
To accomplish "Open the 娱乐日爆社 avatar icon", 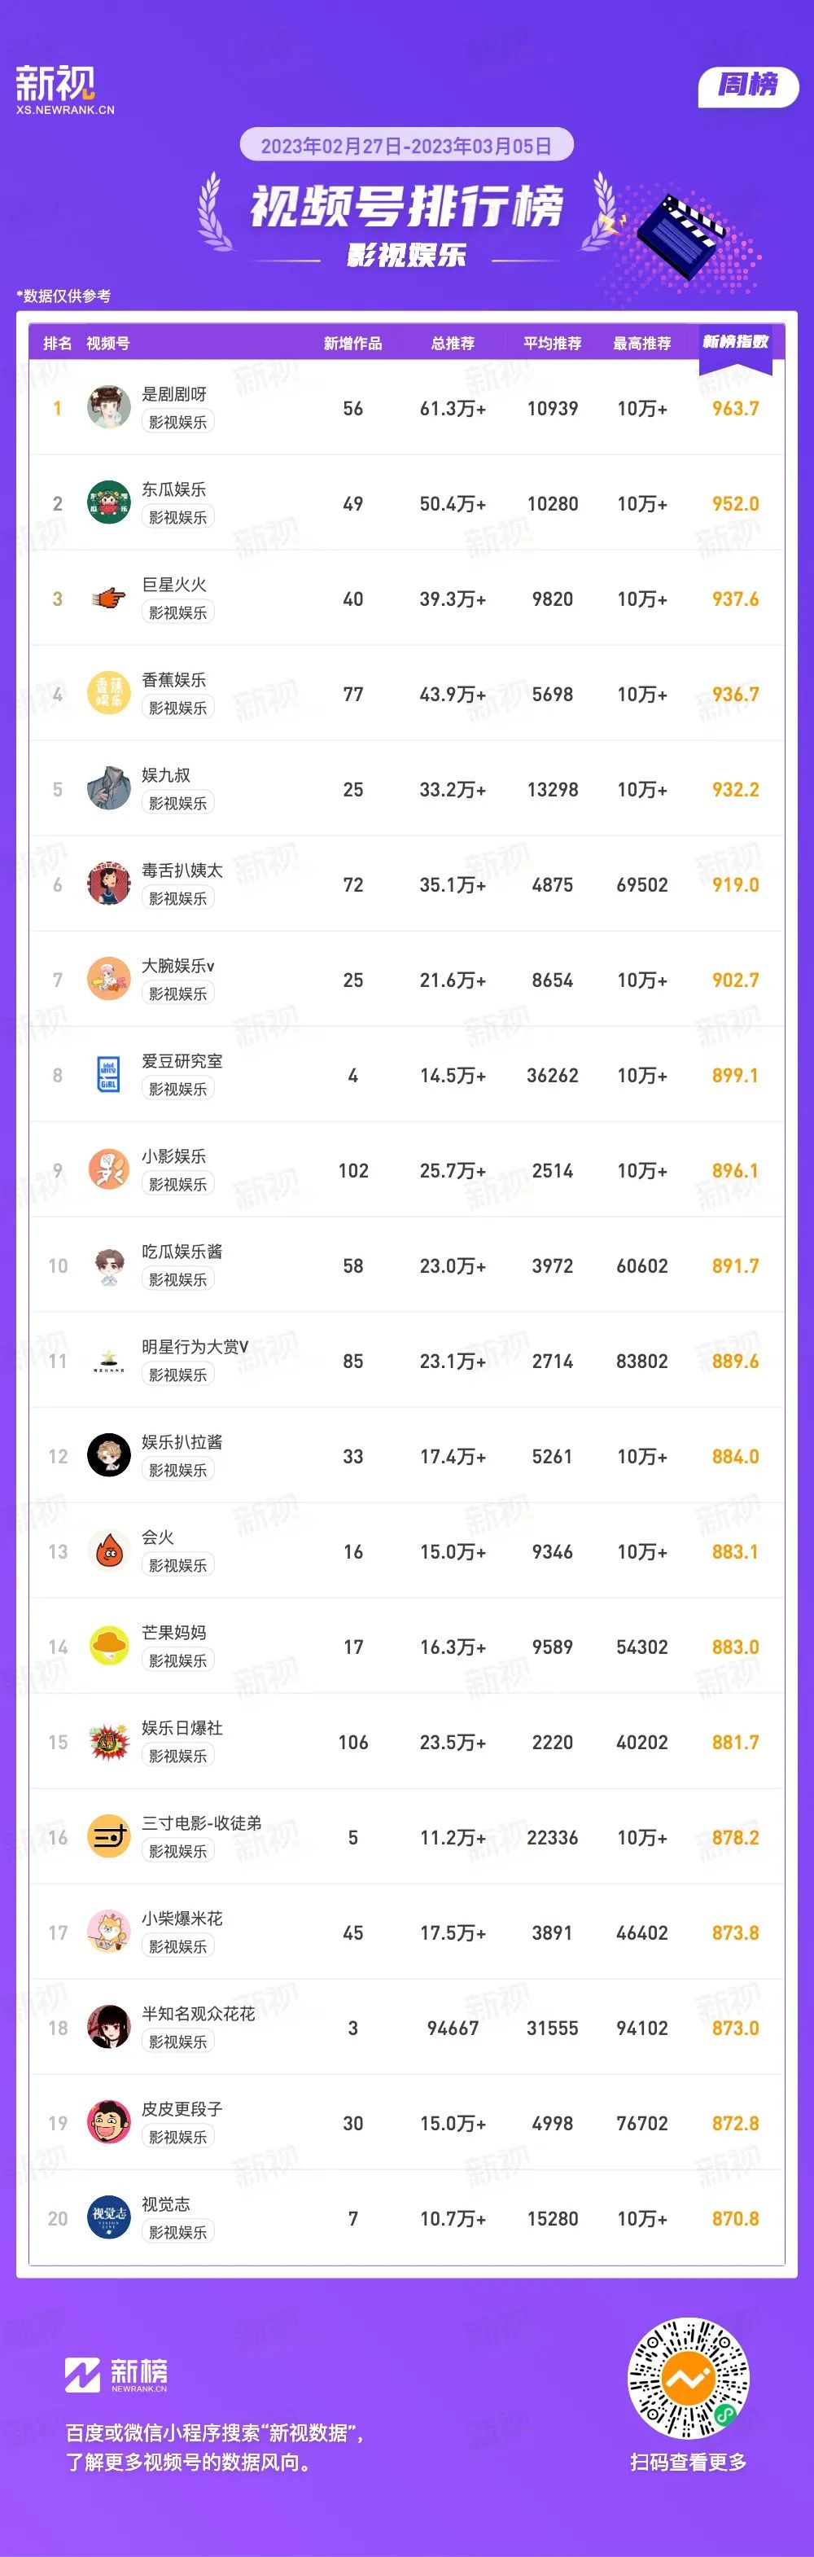I will pos(109,1742).
